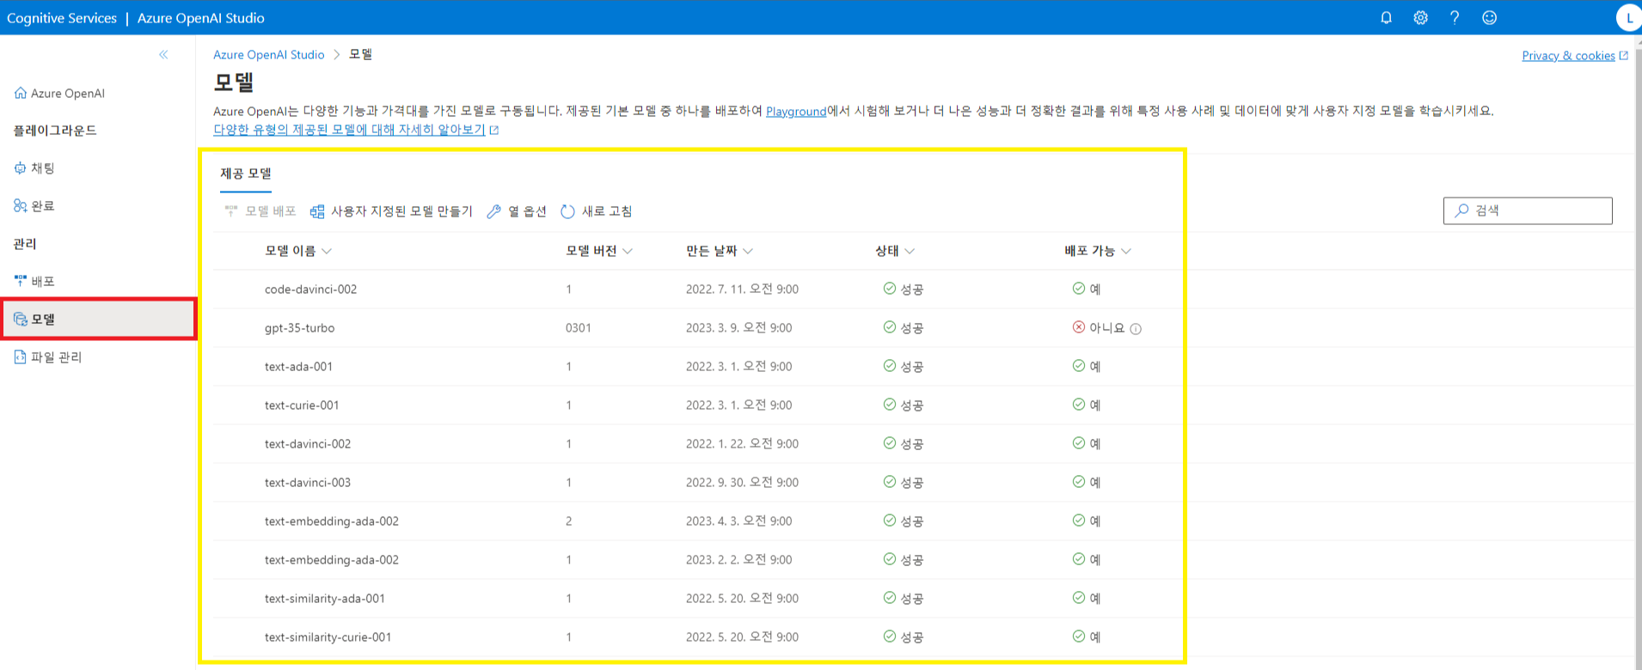Open the user account avatar L

[1628, 17]
